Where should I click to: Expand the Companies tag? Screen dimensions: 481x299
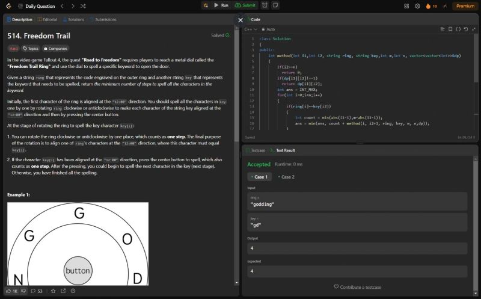pos(55,49)
